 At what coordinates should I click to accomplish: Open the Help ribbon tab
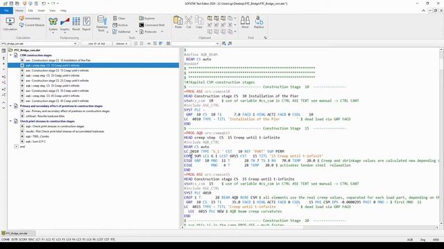tap(63, 10)
